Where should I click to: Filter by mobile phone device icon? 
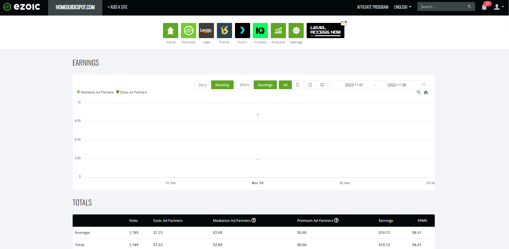298,85
